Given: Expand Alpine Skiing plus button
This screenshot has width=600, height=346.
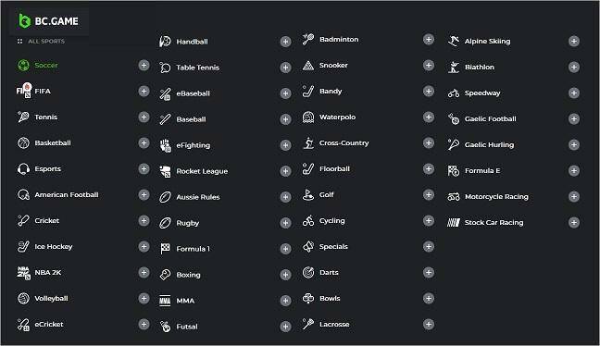Looking at the screenshot, I should click(573, 42).
